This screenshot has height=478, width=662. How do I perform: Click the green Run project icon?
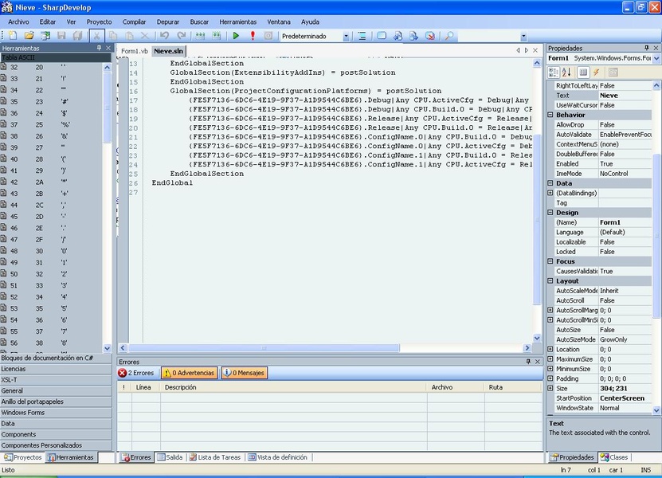[x=237, y=36]
